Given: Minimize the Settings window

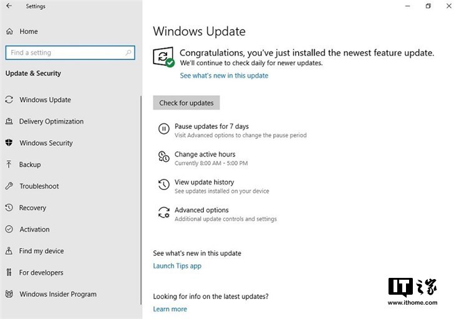Looking at the screenshot, I should pyautogui.click(x=407, y=6).
